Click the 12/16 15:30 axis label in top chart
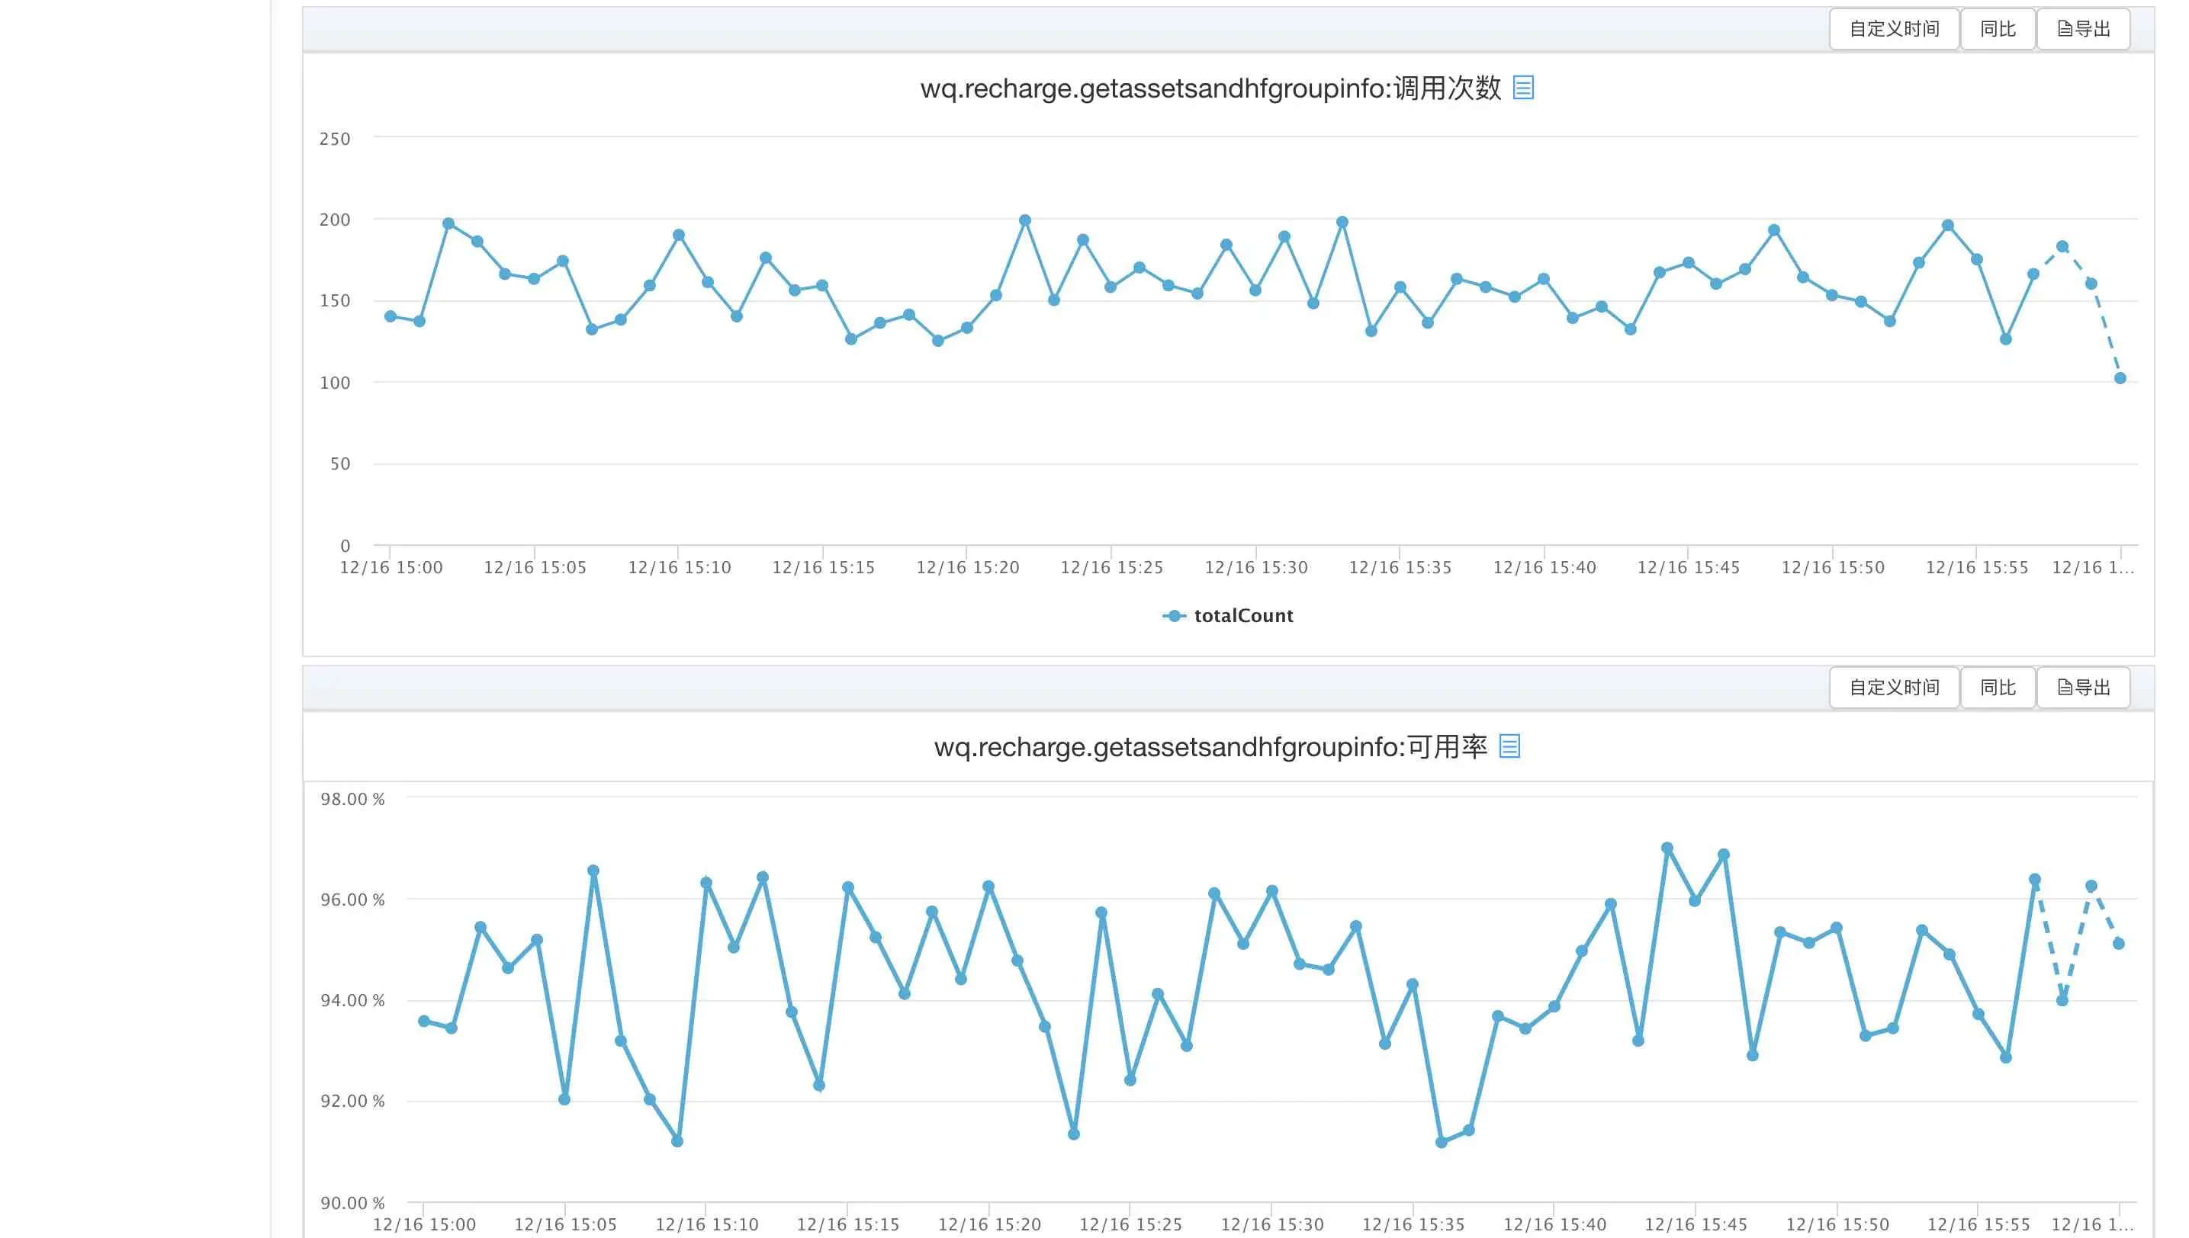This screenshot has width=2189, height=1238. click(1255, 567)
